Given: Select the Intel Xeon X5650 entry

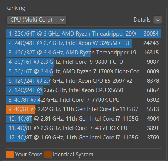Looking at the screenshot, I should [84, 90].
